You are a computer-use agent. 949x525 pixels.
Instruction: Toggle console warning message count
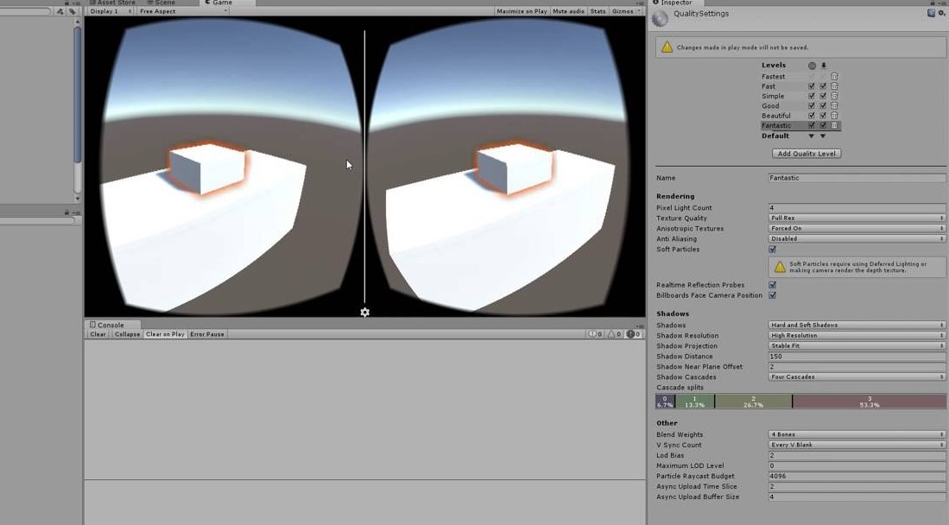tap(614, 333)
